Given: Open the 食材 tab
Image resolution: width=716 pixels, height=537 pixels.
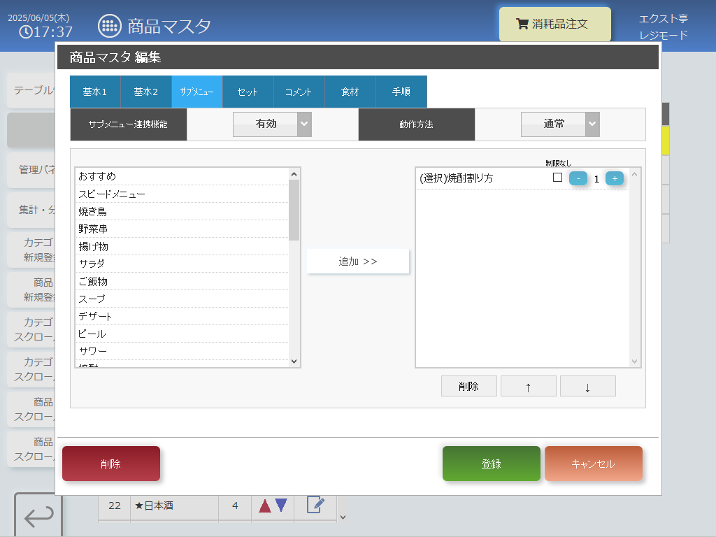Looking at the screenshot, I should pyautogui.click(x=350, y=92).
